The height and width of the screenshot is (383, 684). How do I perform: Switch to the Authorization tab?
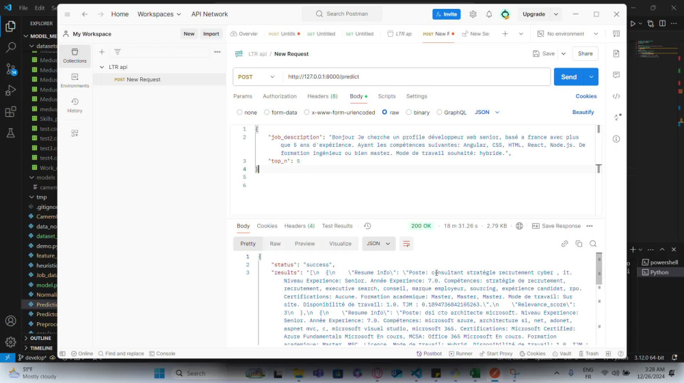[x=280, y=96]
